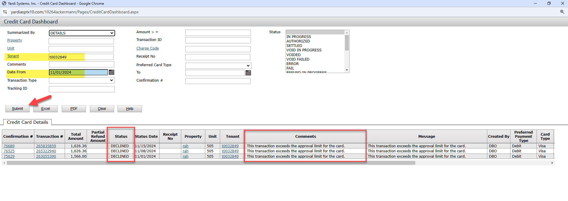Open the To date calendar picker icon
This screenshot has width=568, height=201.
pyautogui.click(x=248, y=73)
